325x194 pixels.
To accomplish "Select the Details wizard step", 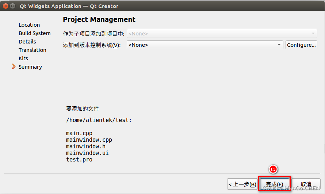I will pos(27,42).
